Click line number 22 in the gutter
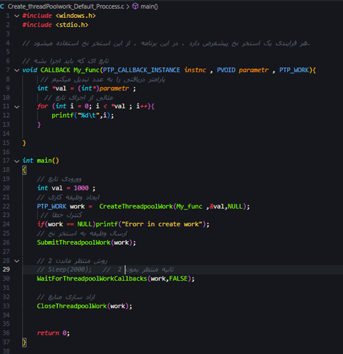 pyautogui.click(x=6, y=206)
